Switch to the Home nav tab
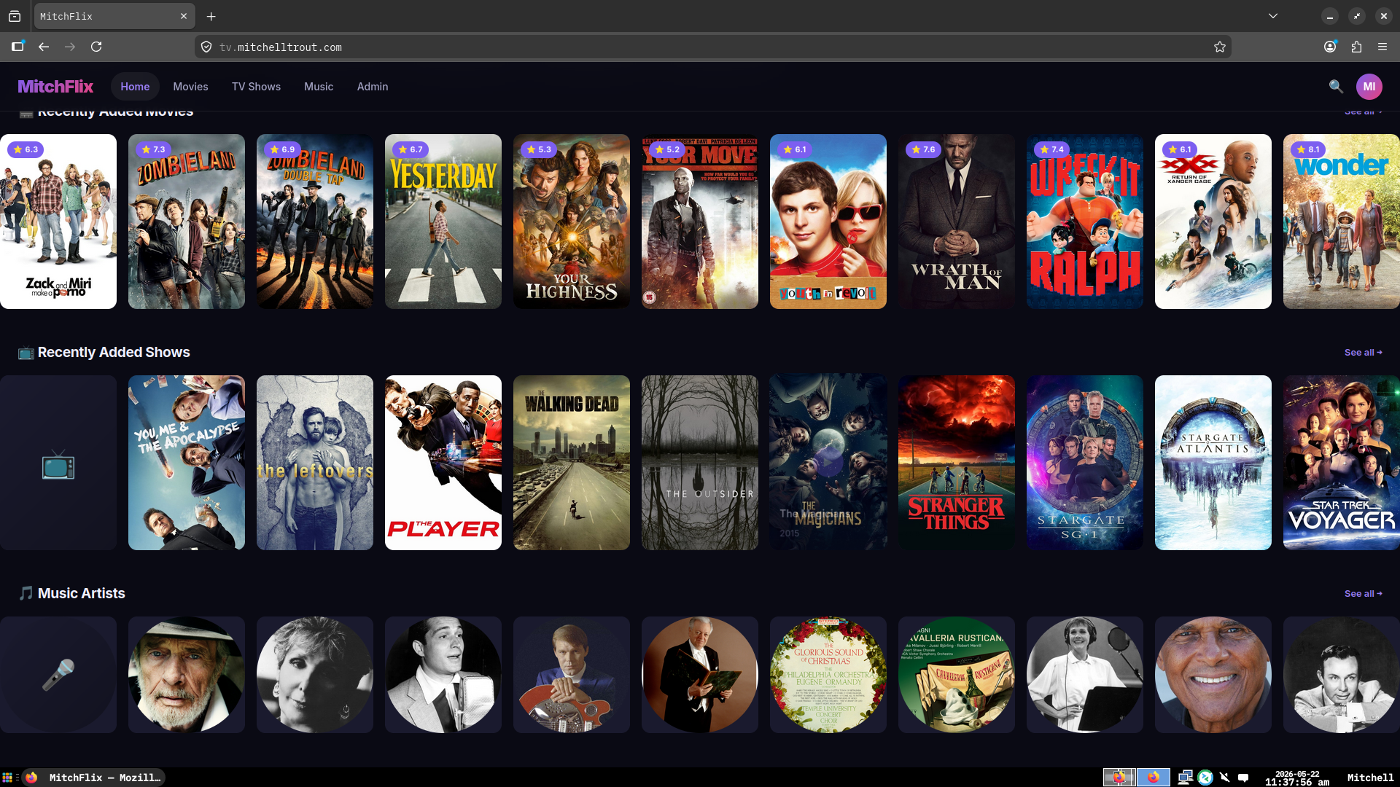This screenshot has width=1400, height=787. (x=135, y=86)
